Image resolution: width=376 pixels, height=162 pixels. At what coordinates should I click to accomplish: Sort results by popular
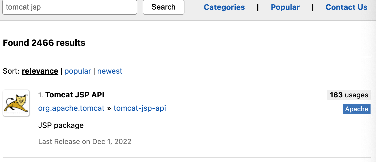77,71
